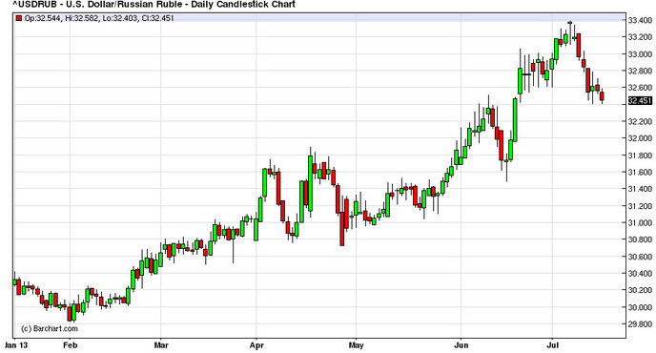656x353 pixels.
Task: Select the Mar date axis label
Action: click(x=161, y=345)
